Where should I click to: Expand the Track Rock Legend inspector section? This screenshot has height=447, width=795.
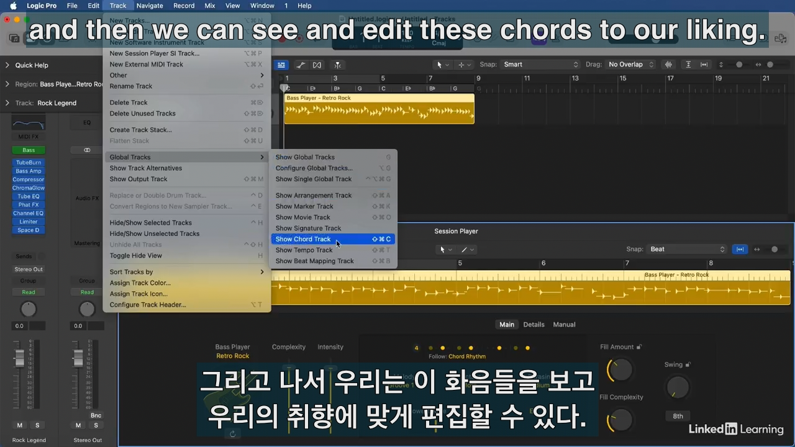(7, 103)
